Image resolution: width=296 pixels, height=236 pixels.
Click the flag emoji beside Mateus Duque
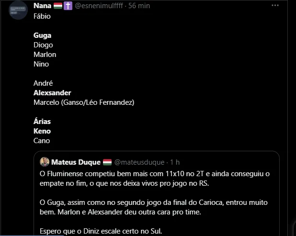(107, 162)
